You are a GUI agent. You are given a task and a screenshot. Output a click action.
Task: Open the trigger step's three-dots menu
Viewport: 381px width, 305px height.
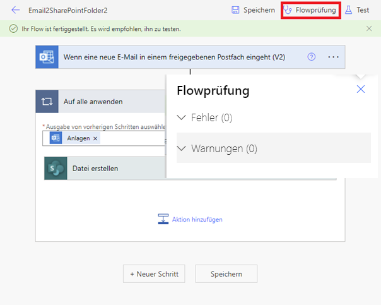point(334,57)
